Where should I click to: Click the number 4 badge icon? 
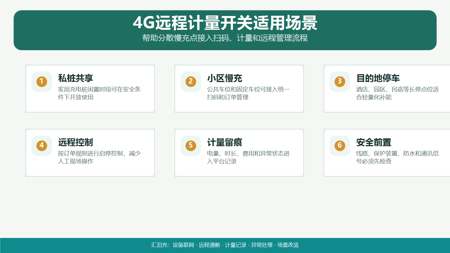coord(42,146)
